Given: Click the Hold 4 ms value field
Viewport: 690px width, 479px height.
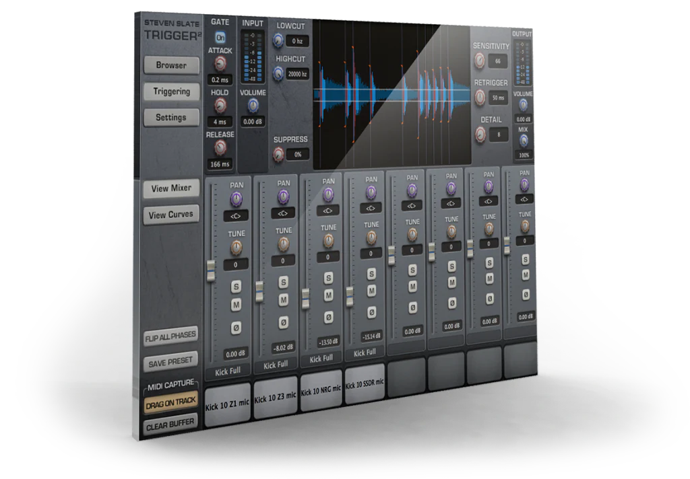Looking at the screenshot, I should coord(220,122).
